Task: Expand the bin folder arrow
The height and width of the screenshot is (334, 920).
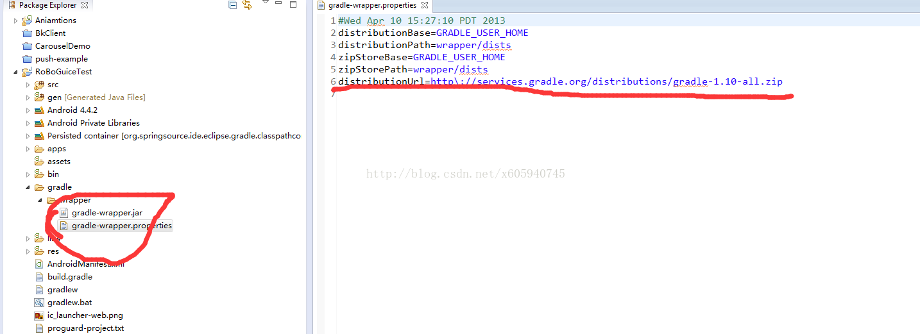Action: [28, 174]
